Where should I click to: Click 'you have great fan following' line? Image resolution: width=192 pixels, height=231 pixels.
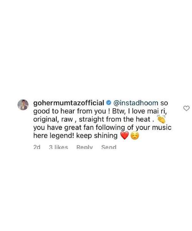tap(79, 127)
